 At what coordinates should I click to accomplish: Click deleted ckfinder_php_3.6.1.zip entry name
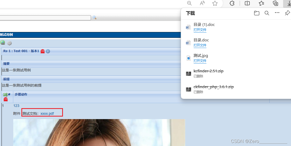[214, 87]
